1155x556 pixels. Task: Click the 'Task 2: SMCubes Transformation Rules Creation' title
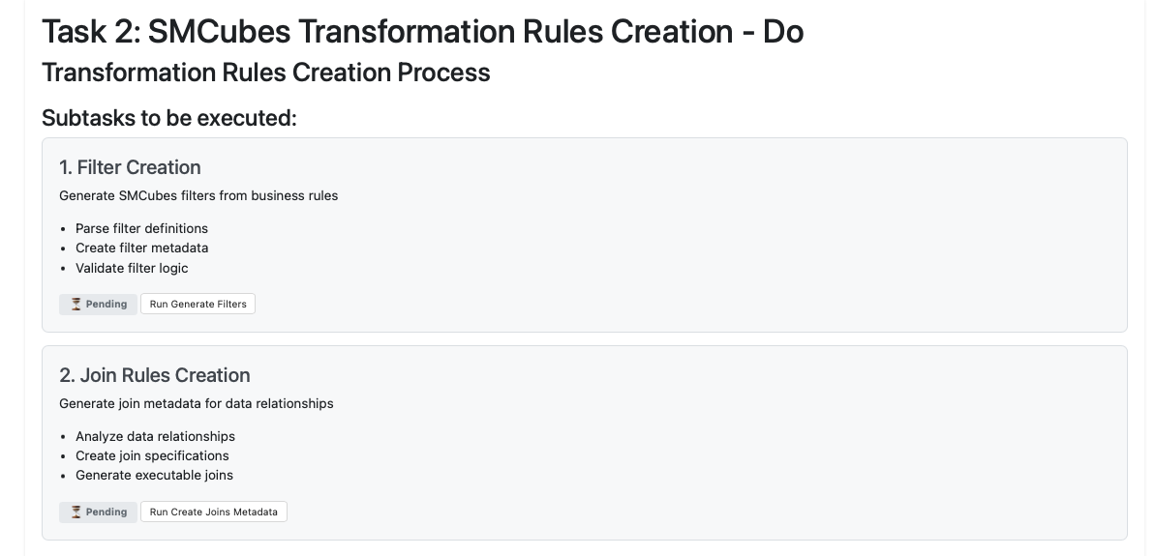[422, 32]
